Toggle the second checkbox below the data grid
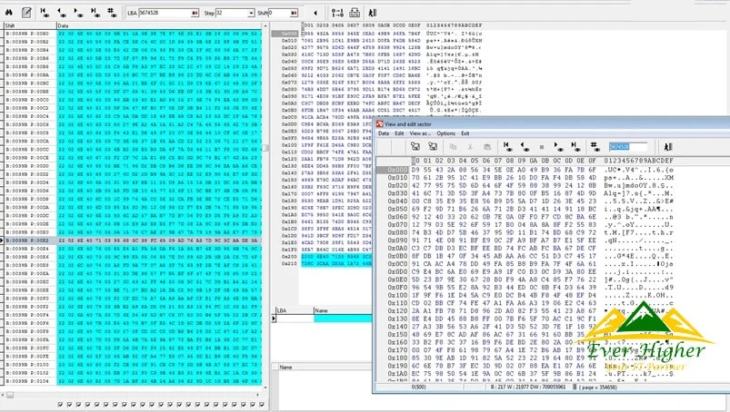The height and width of the screenshot is (412, 730). (69, 405)
